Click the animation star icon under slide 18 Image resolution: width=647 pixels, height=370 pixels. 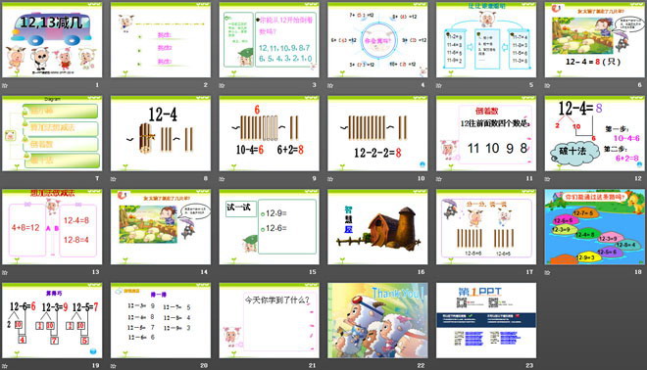(x=548, y=272)
